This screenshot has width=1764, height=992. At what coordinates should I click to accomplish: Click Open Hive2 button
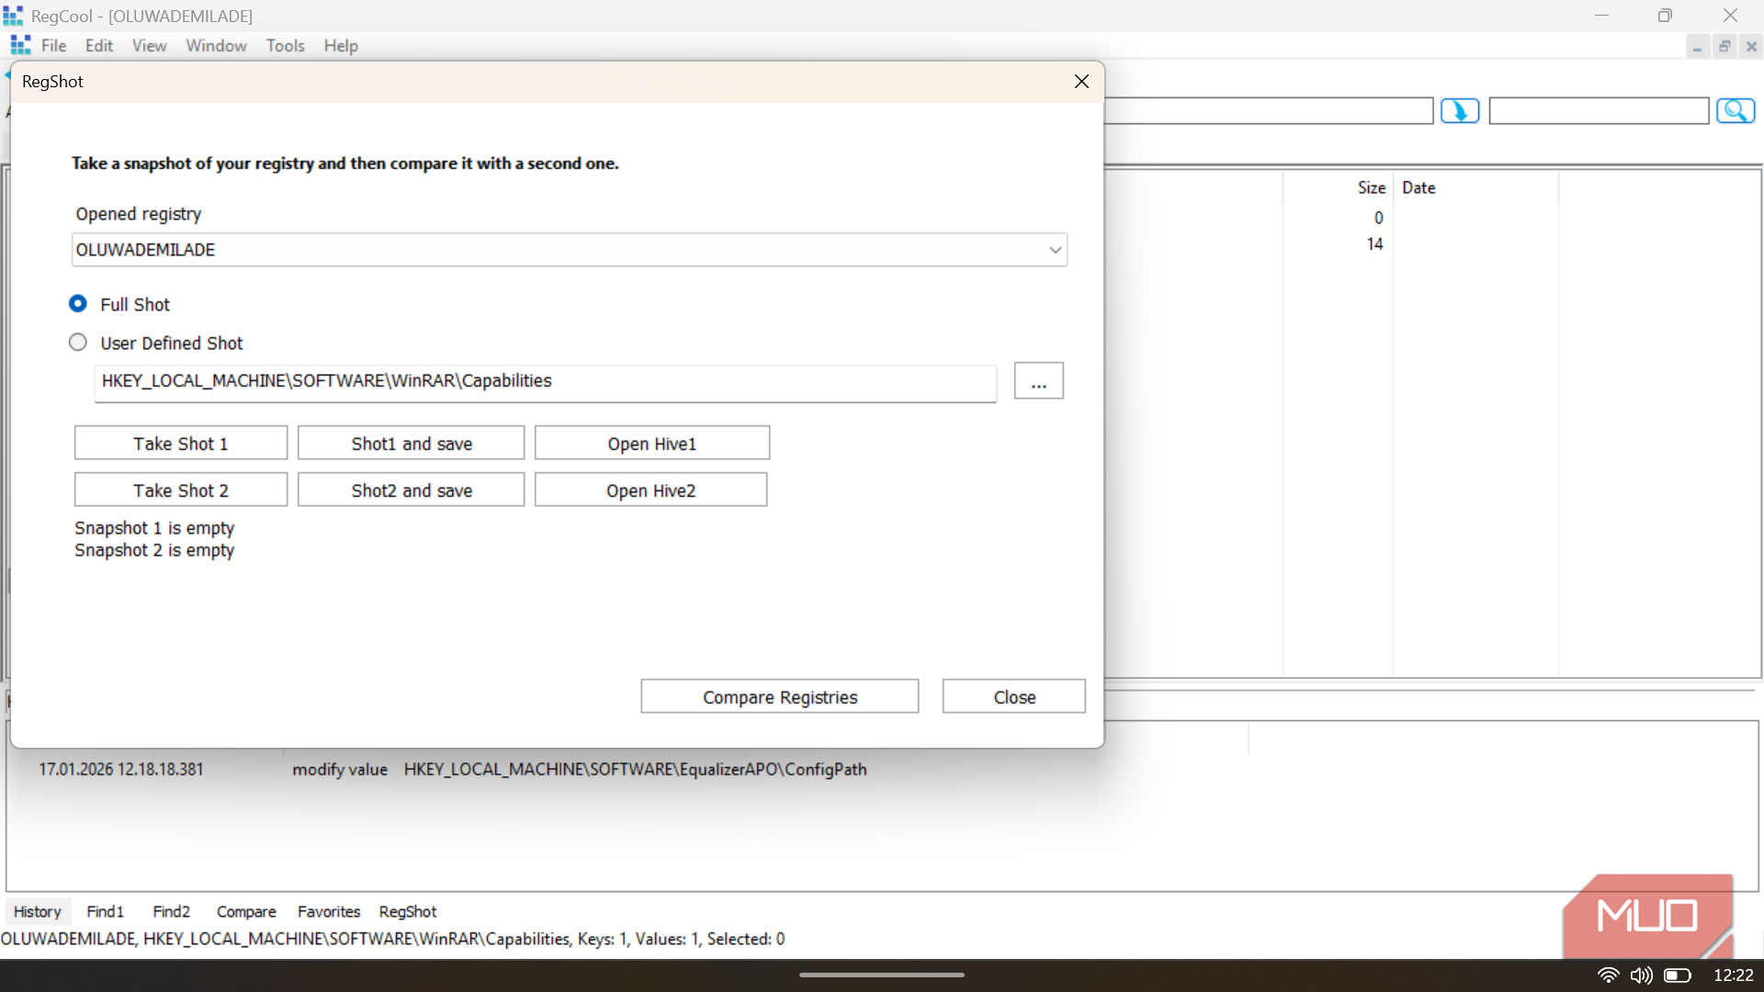(650, 490)
